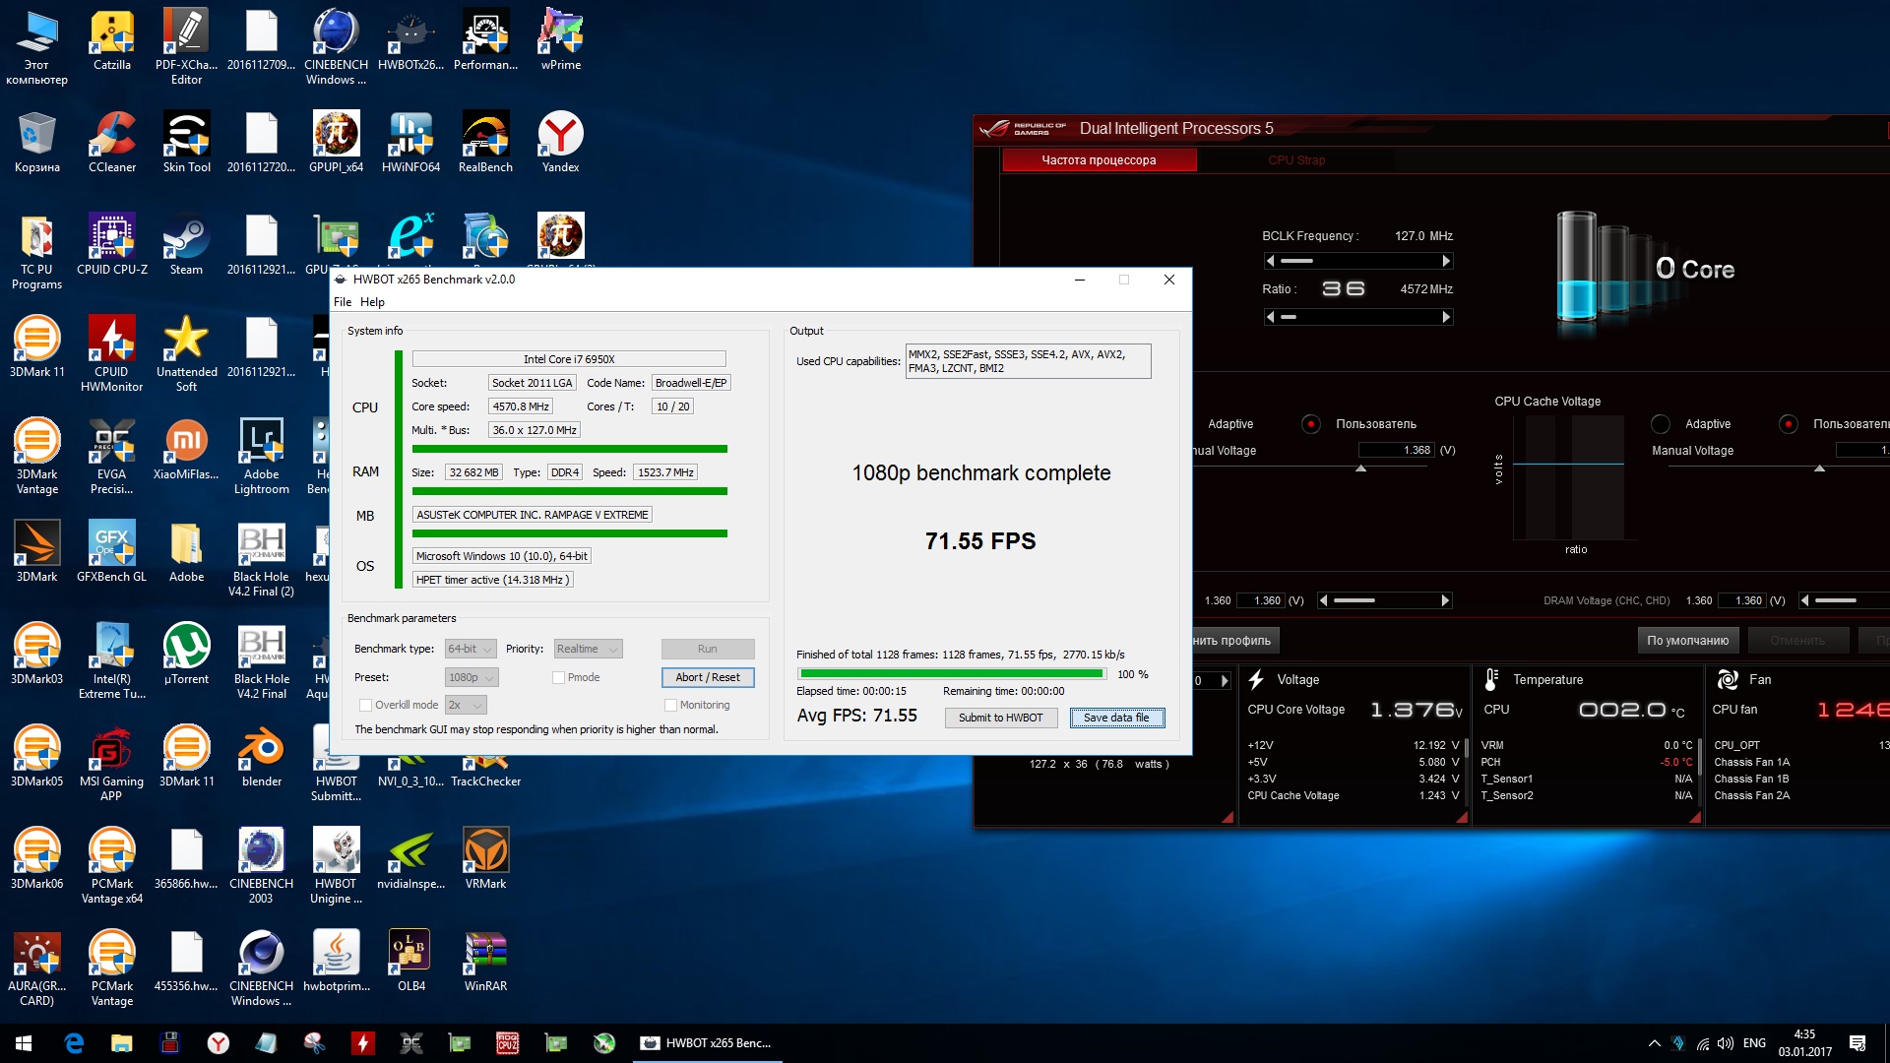Viewport: 1890px width, 1063px height.
Task: Click the BCLK Frequency slider bar
Action: 1358,261
